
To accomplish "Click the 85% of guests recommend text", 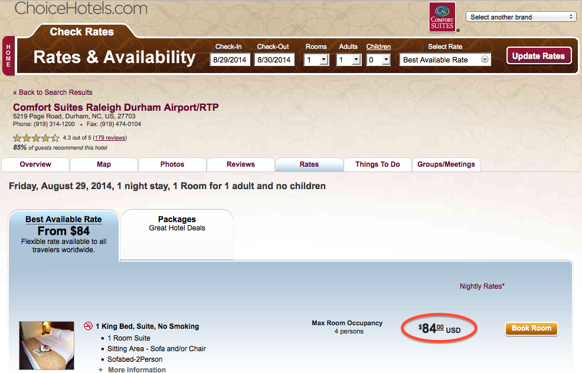I will [60, 147].
